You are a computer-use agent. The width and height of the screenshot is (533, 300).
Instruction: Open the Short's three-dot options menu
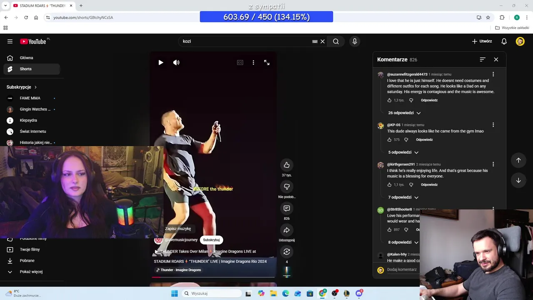(253, 62)
